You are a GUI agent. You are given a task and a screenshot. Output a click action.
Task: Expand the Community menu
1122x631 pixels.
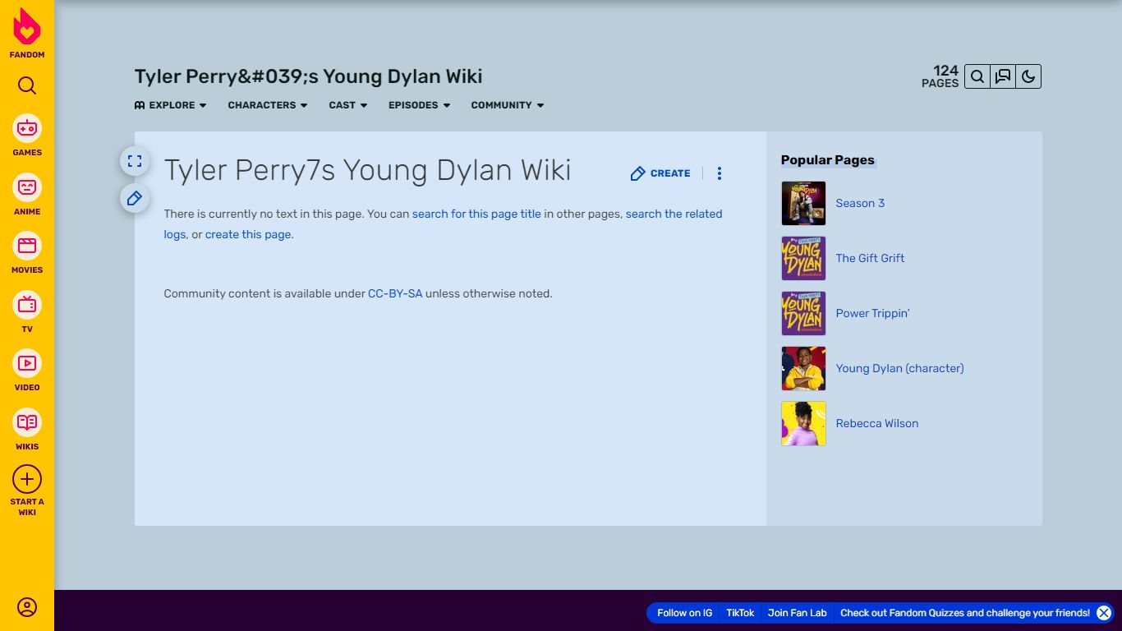tap(508, 105)
